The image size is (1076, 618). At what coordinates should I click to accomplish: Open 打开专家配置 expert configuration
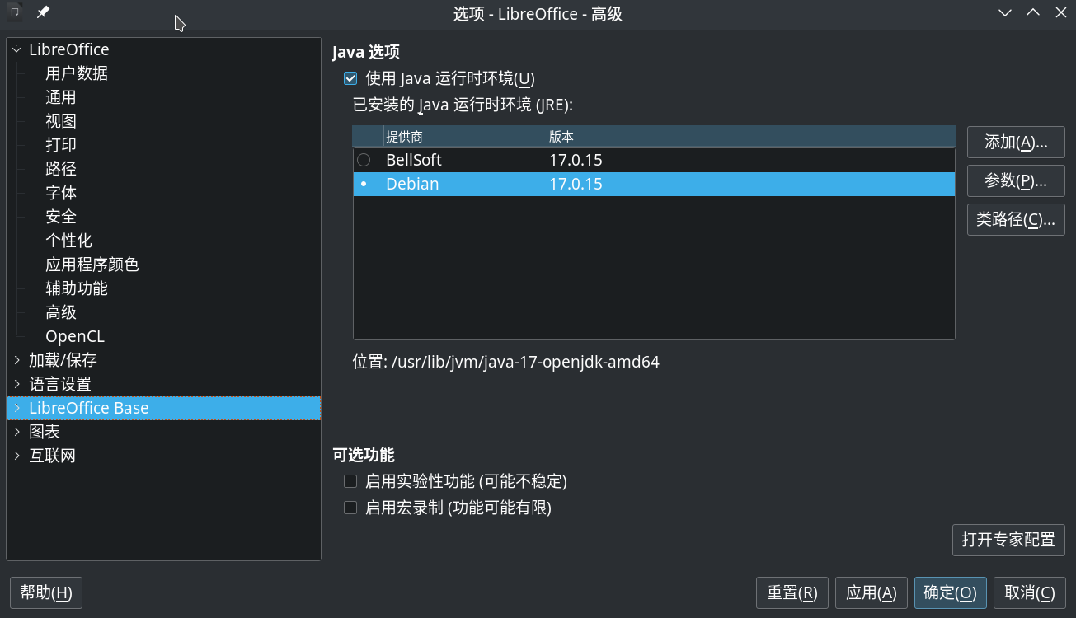point(1008,540)
